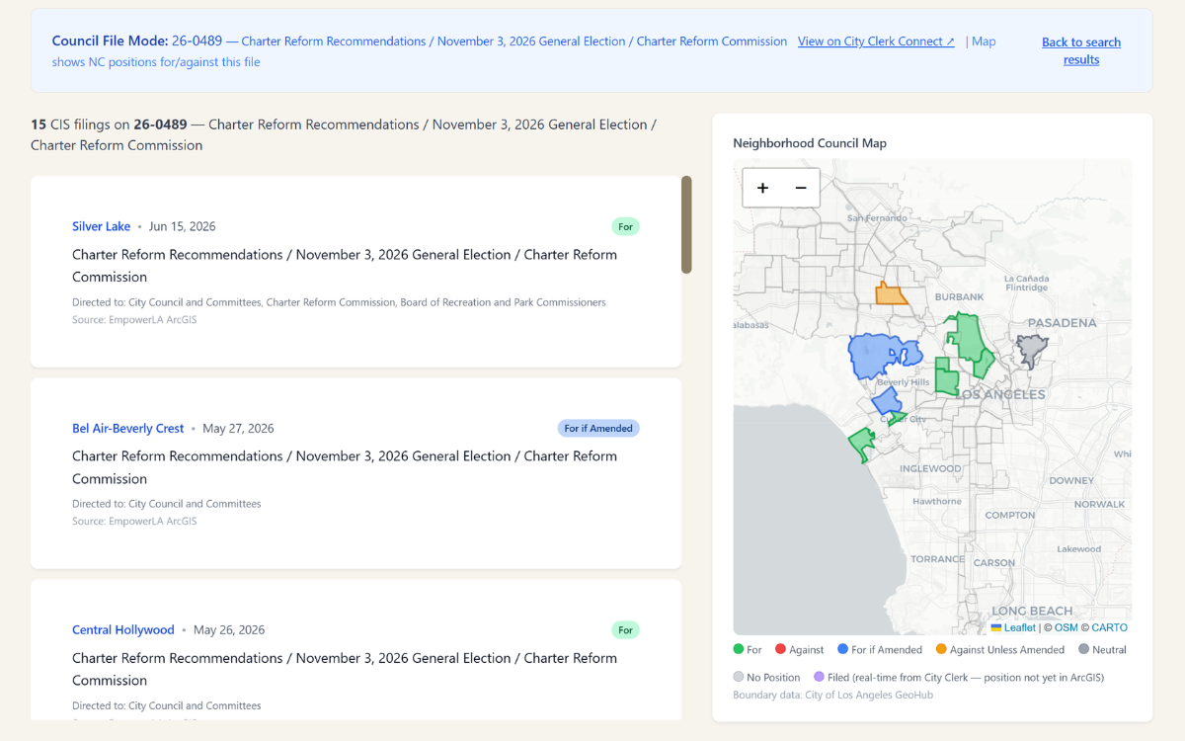1185x741 pixels.
Task: Click the No Position legend dot
Action: [x=738, y=678]
